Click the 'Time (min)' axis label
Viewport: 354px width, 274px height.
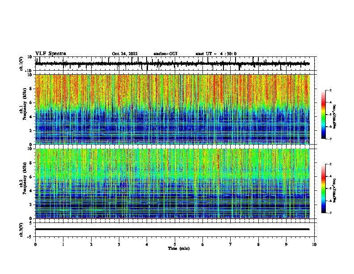pos(179,248)
